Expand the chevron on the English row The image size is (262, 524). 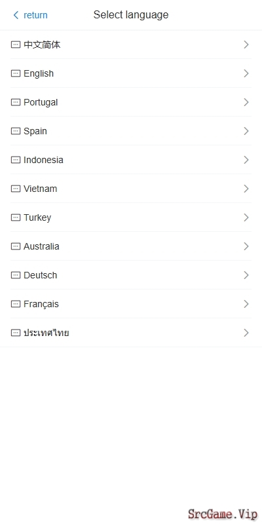[246, 73]
